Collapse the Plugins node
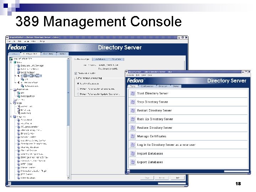Screen dimensions: 256x192 11,117
